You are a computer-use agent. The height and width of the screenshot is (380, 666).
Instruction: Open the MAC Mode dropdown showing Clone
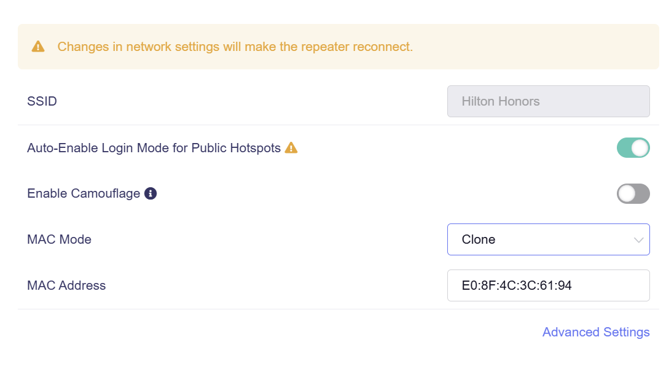tap(548, 239)
